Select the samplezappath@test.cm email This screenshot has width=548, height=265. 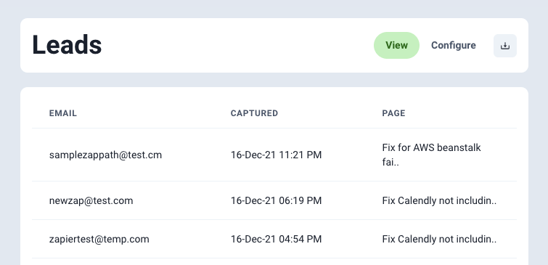[105, 155]
